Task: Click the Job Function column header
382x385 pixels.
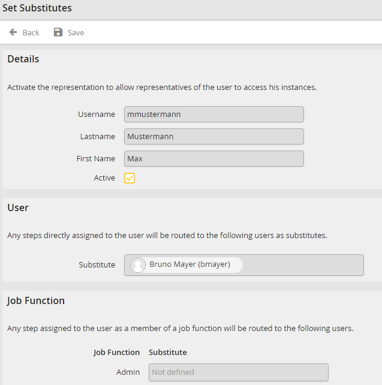Action: coord(116,353)
